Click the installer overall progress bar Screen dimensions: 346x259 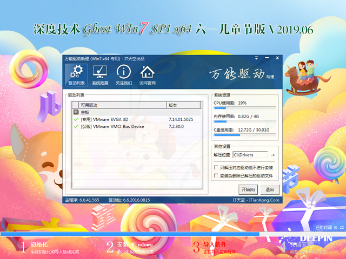click(173, 234)
